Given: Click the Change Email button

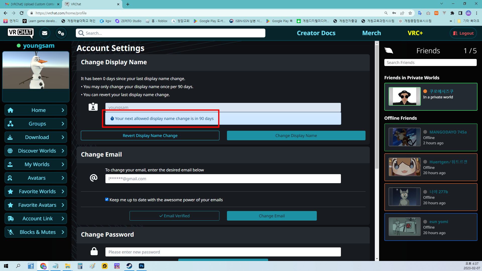Looking at the screenshot, I should (x=272, y=216).
